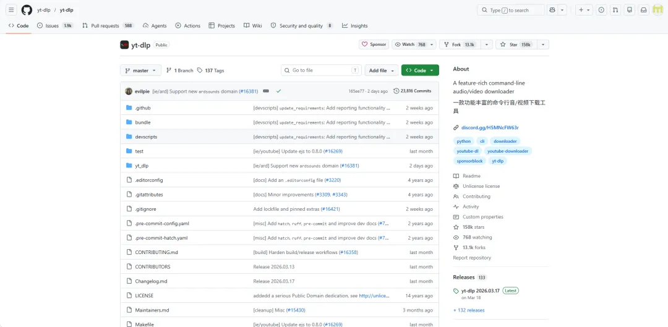Screen dimensions: 668x327
Task: Click the Sponsor button
Action: click(374, 45)
